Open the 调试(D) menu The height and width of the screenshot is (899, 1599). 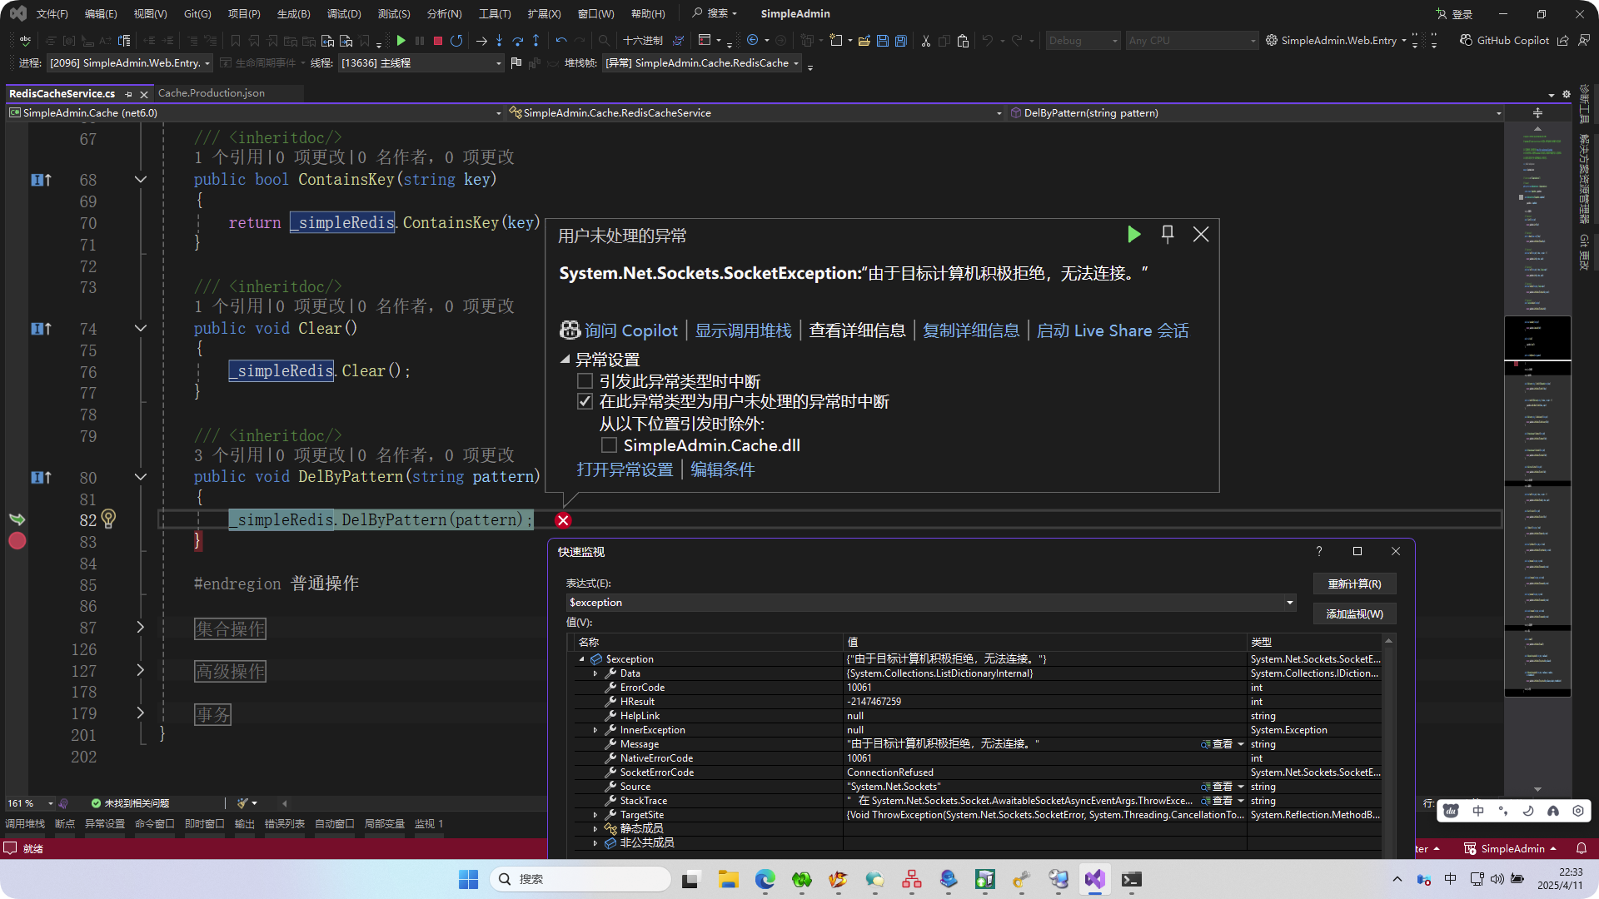[x=343, y=13]
